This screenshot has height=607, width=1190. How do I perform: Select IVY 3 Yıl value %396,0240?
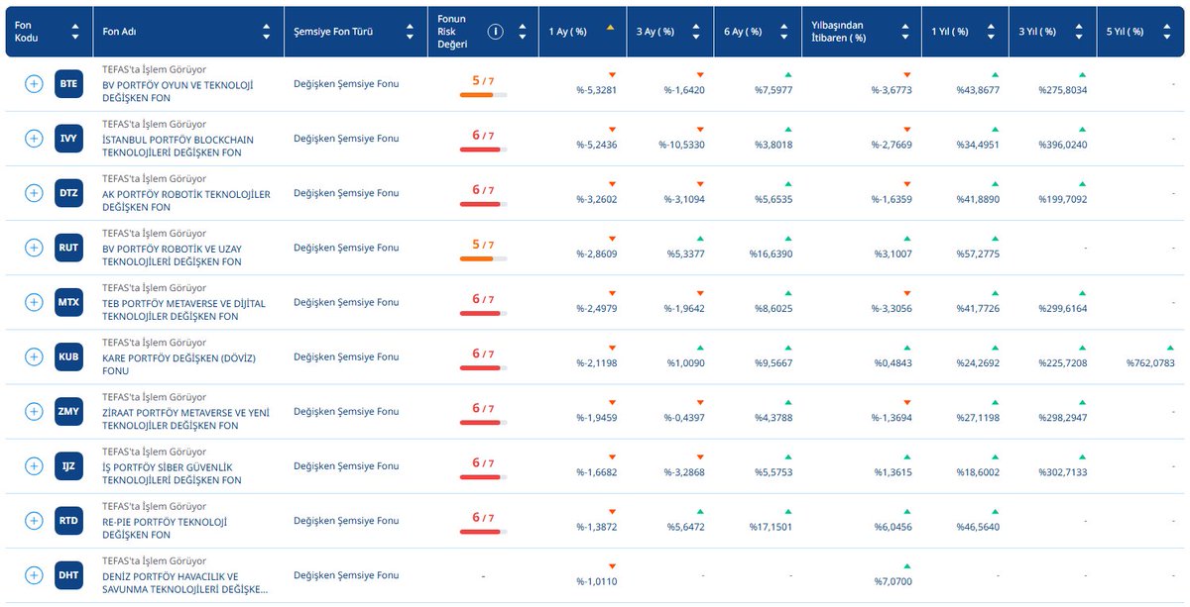[1062, 146]
